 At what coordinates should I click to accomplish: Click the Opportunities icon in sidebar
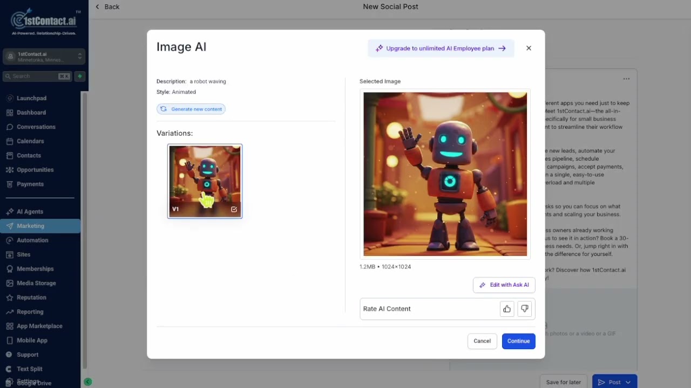point(10,170)
